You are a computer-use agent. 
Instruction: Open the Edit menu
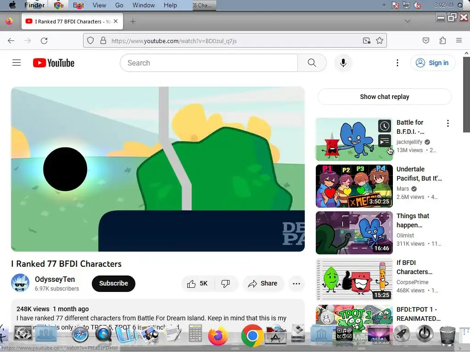[78, 5]
